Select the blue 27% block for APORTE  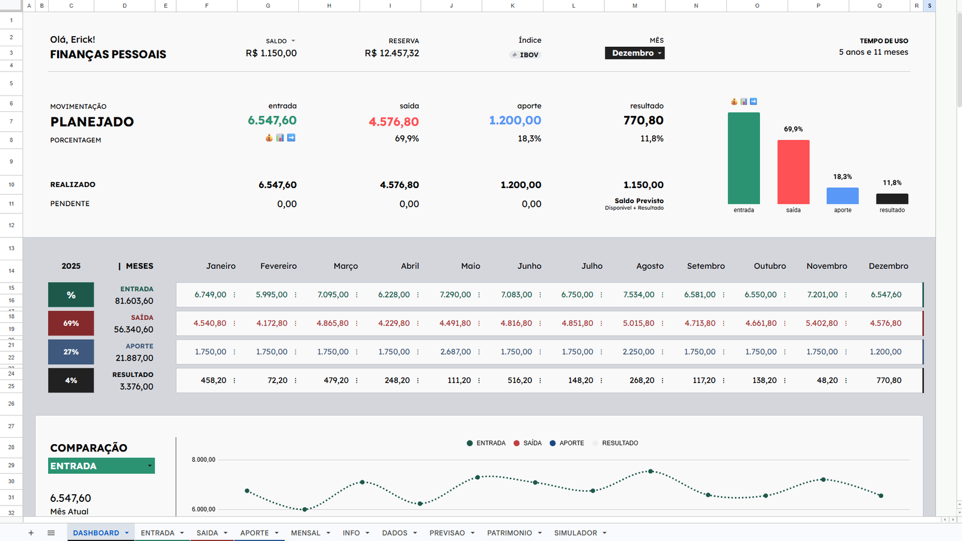71,352
